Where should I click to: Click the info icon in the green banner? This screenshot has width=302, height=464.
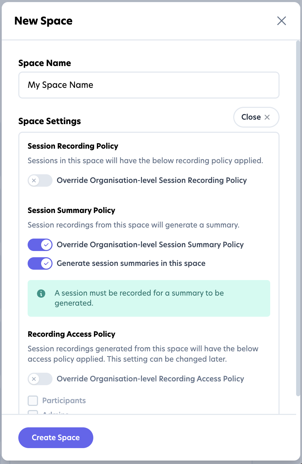[41, 294]
